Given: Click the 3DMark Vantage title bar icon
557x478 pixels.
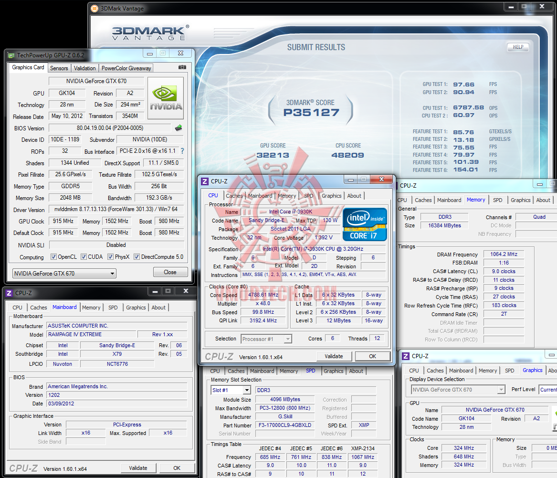Looking at the screenshot, I should pyautogui.click(x=95, y=9).
